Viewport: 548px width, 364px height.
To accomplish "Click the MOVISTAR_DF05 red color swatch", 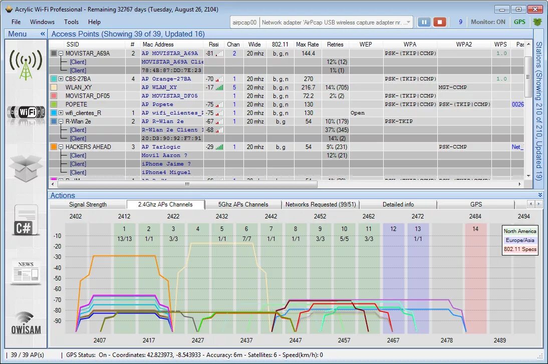I will click(54, 95).
